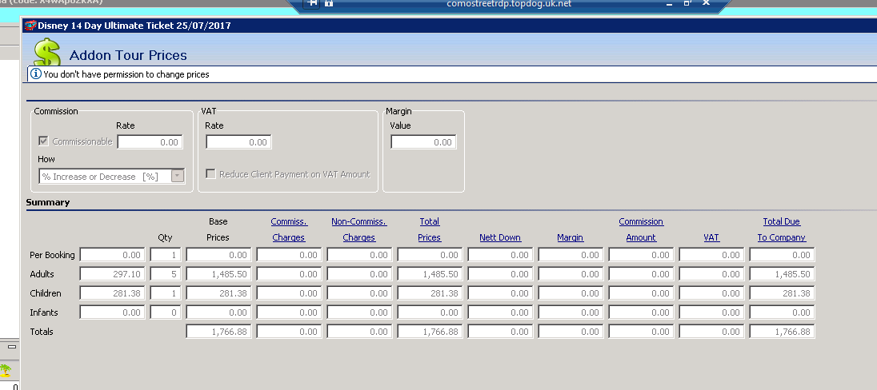Click the VAT Rate input field

[x=238, y=142]
